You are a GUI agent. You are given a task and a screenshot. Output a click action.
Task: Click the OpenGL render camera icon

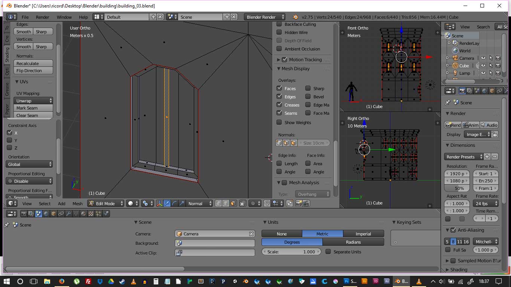pyautogui.click(x=299, y=204)
